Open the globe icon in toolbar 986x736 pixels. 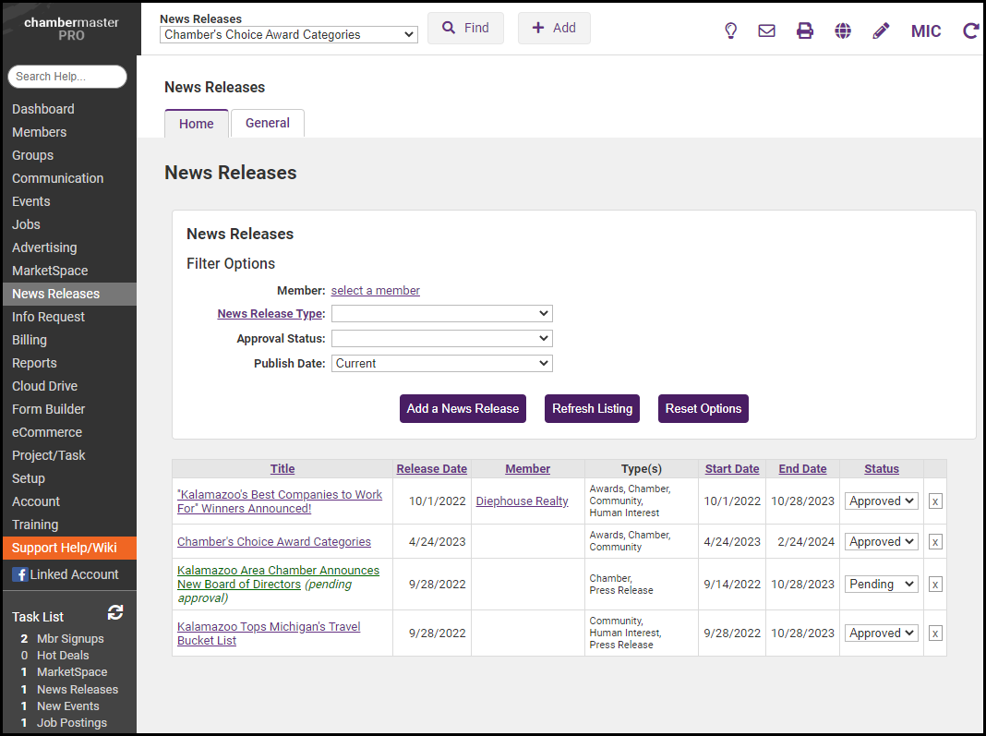coord(843,30)
